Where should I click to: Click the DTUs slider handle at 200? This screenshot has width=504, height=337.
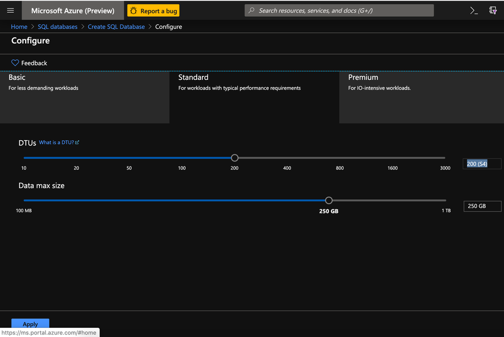tap(235, 157)
